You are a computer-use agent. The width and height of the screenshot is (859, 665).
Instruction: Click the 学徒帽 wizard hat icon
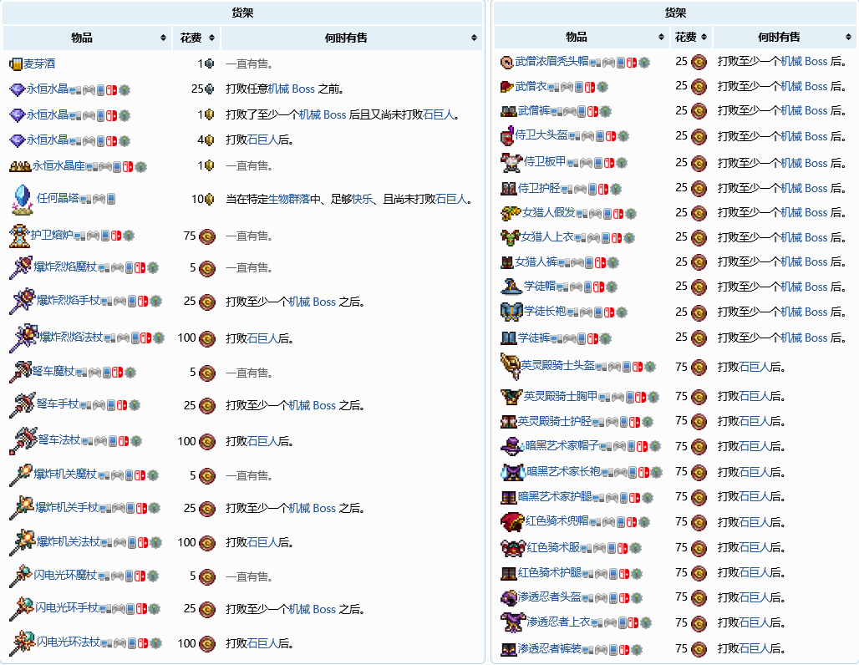(511, 287)
